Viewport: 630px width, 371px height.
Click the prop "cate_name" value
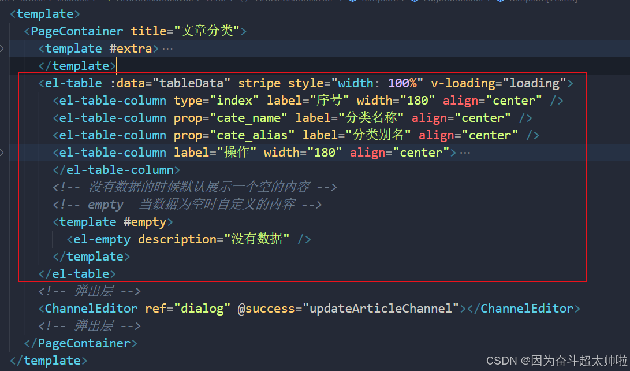click(x=248, y=118)
